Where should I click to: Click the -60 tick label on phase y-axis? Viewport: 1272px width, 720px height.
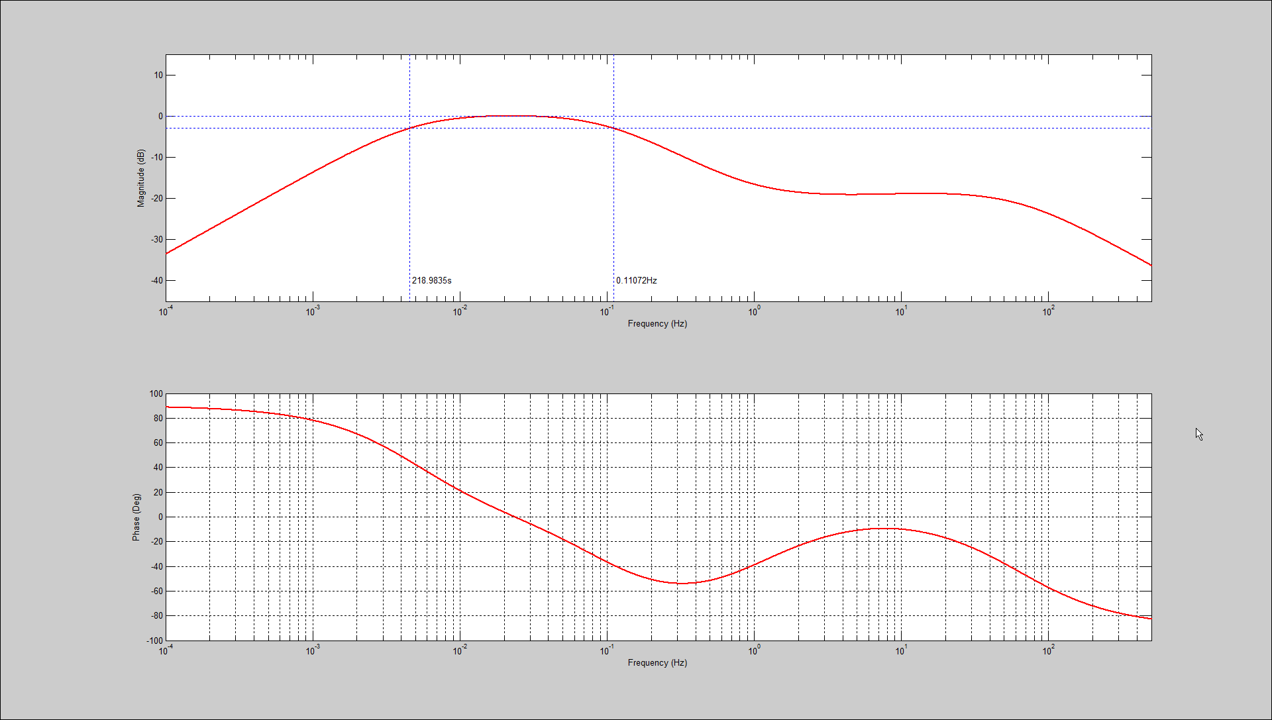[x=157, y=591]
